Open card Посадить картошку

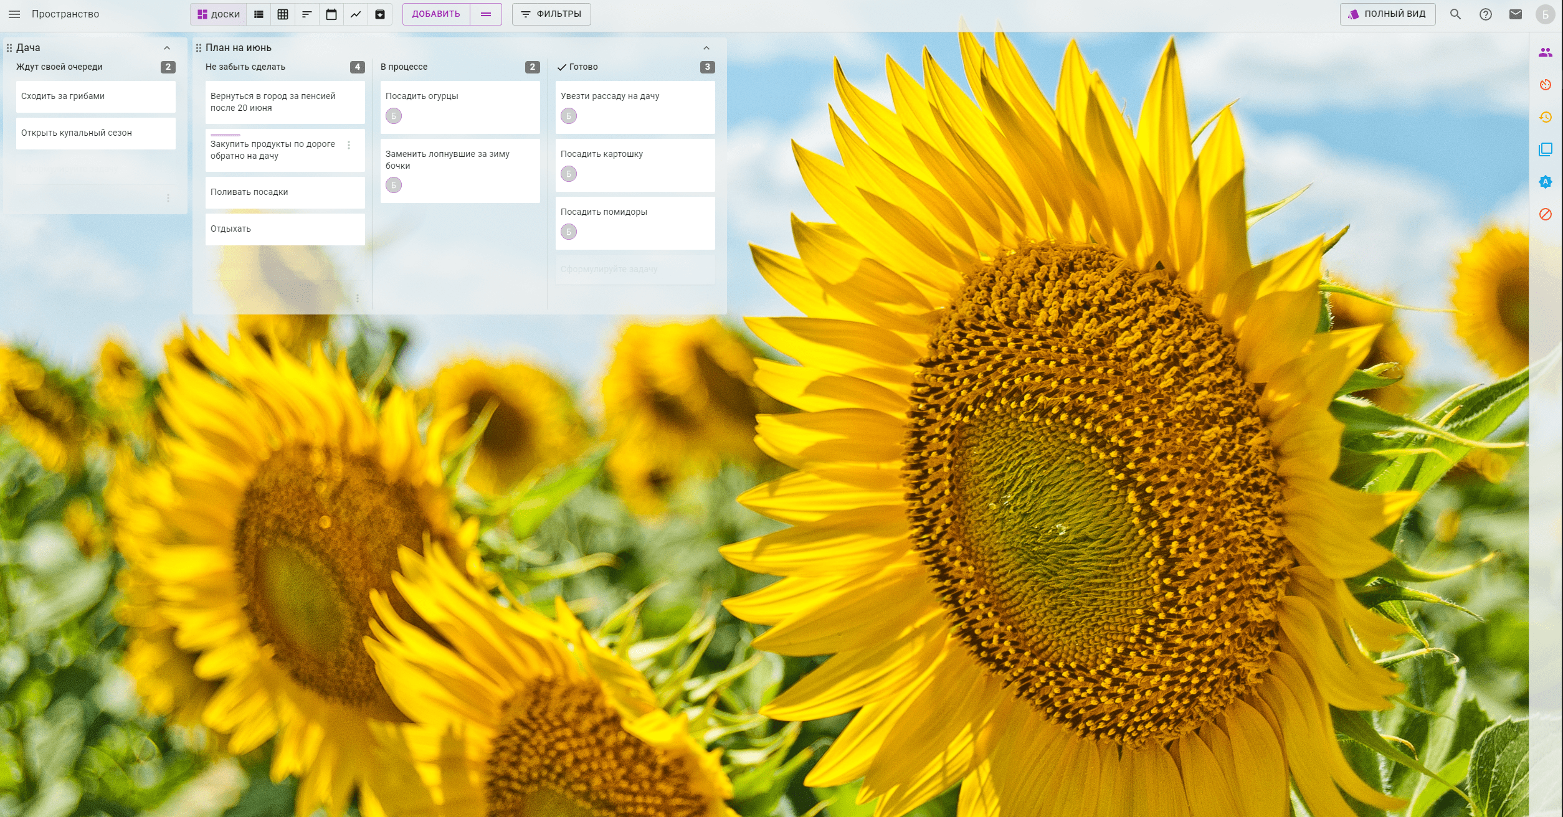(x=635, y=165)
